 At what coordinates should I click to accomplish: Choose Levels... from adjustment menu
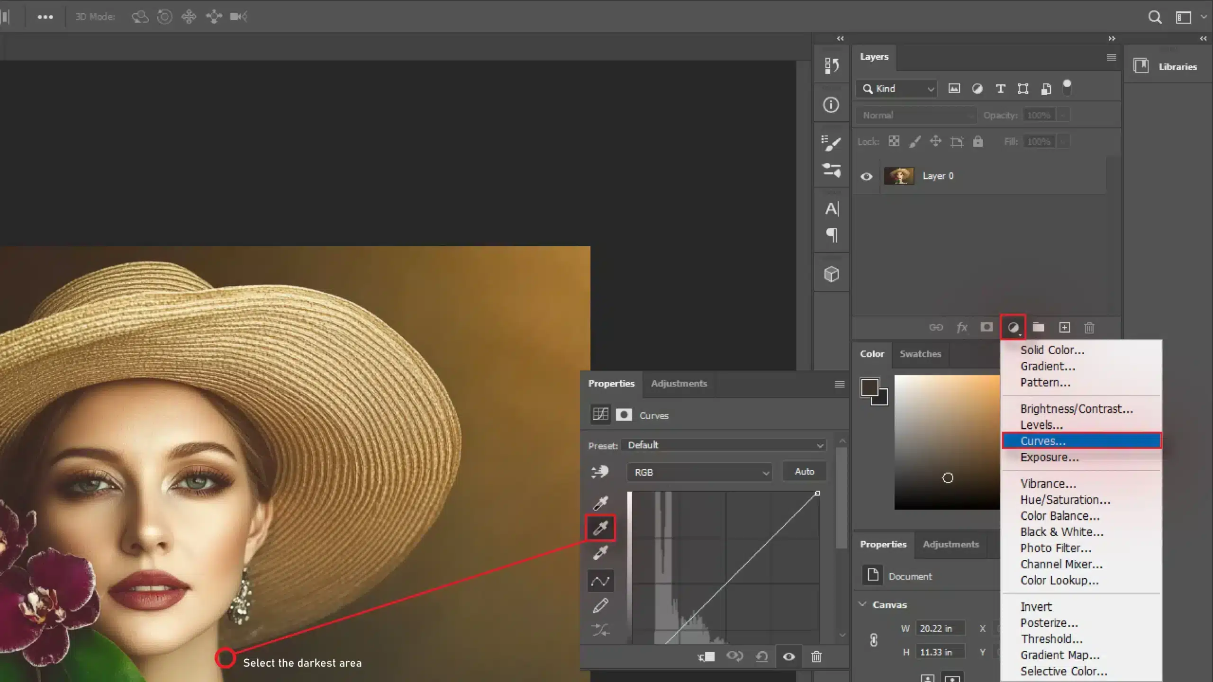[1041, 425]
